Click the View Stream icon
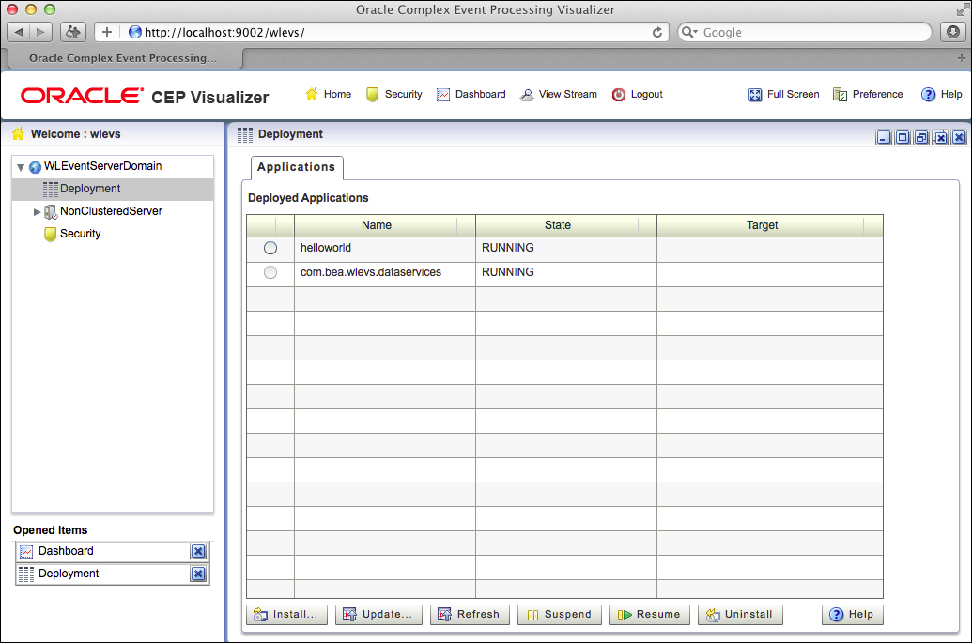This screenshot has width=972, height=643. pos(526,94)
